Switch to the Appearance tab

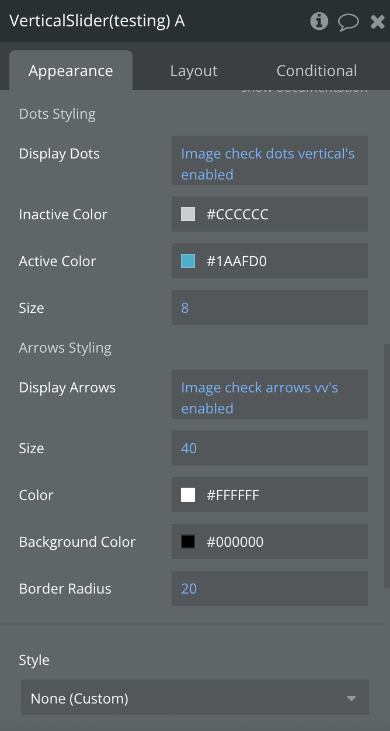(71, 71)
